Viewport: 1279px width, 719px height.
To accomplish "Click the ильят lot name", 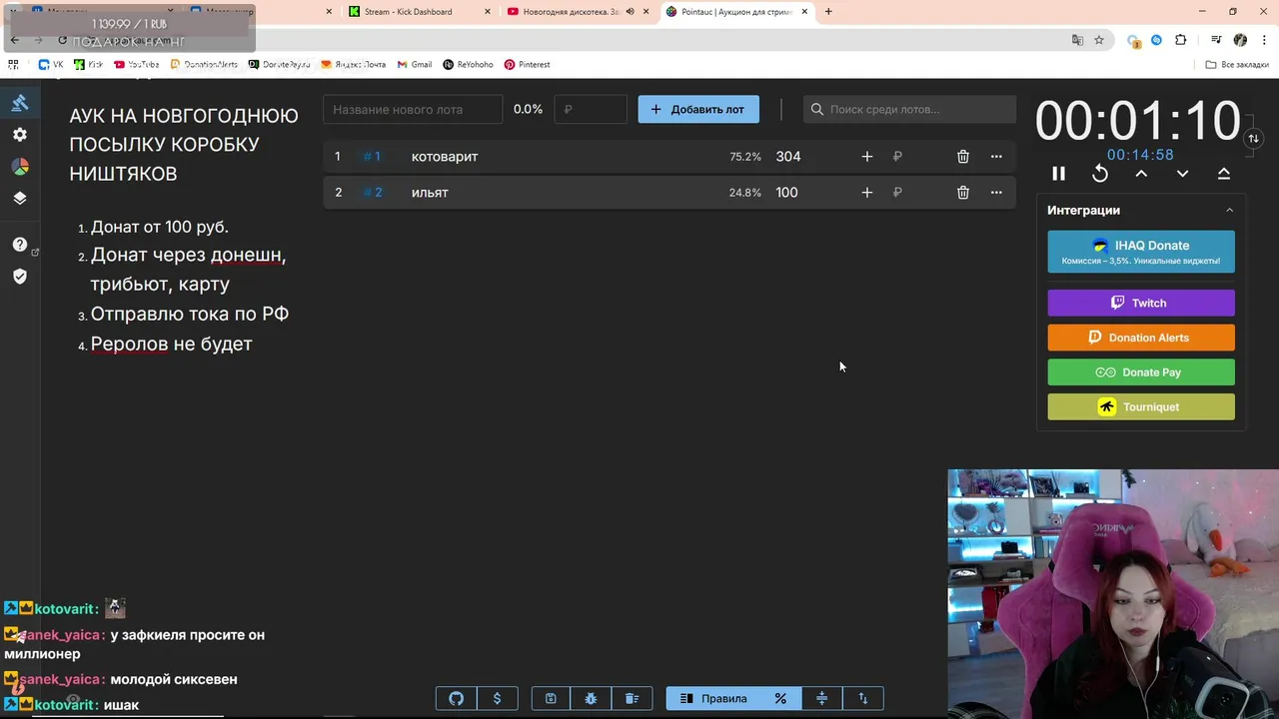I will 430,193.
